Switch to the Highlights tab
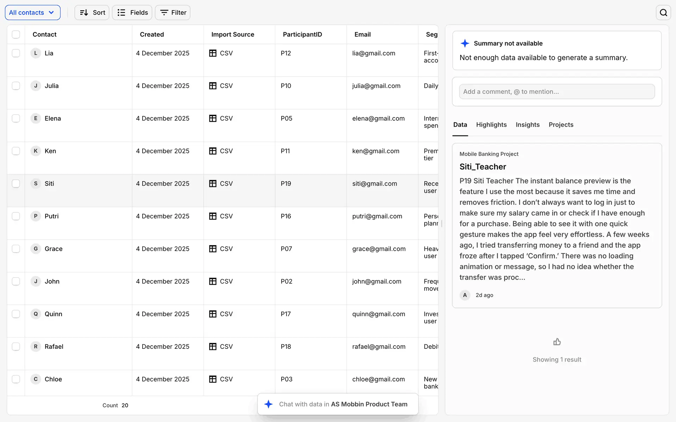 491,125
